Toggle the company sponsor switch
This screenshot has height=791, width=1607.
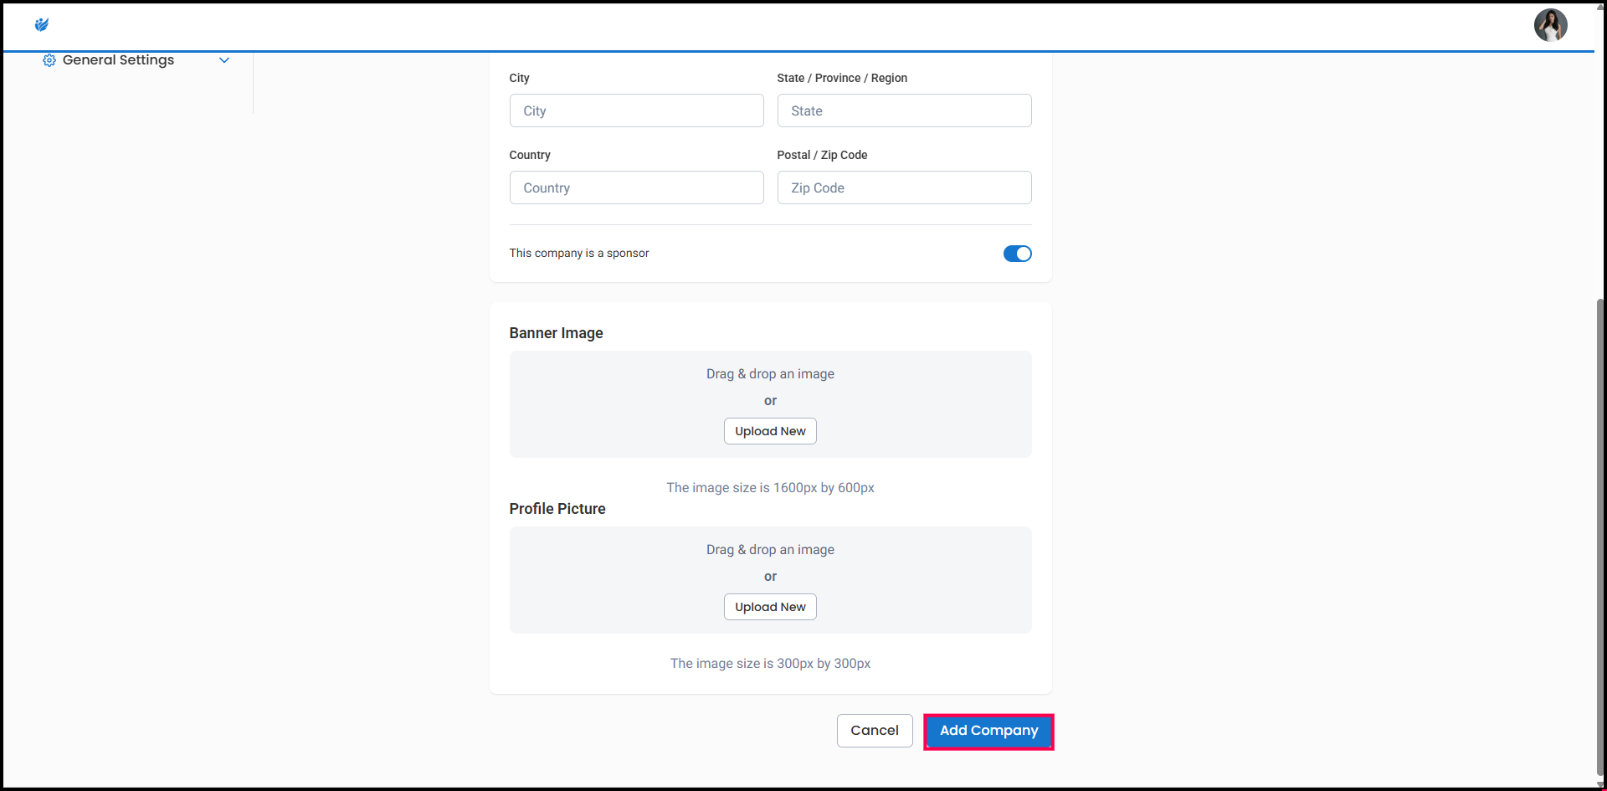click(1017, 254)
